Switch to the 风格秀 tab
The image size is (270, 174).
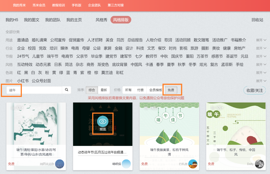pos(101,20)
